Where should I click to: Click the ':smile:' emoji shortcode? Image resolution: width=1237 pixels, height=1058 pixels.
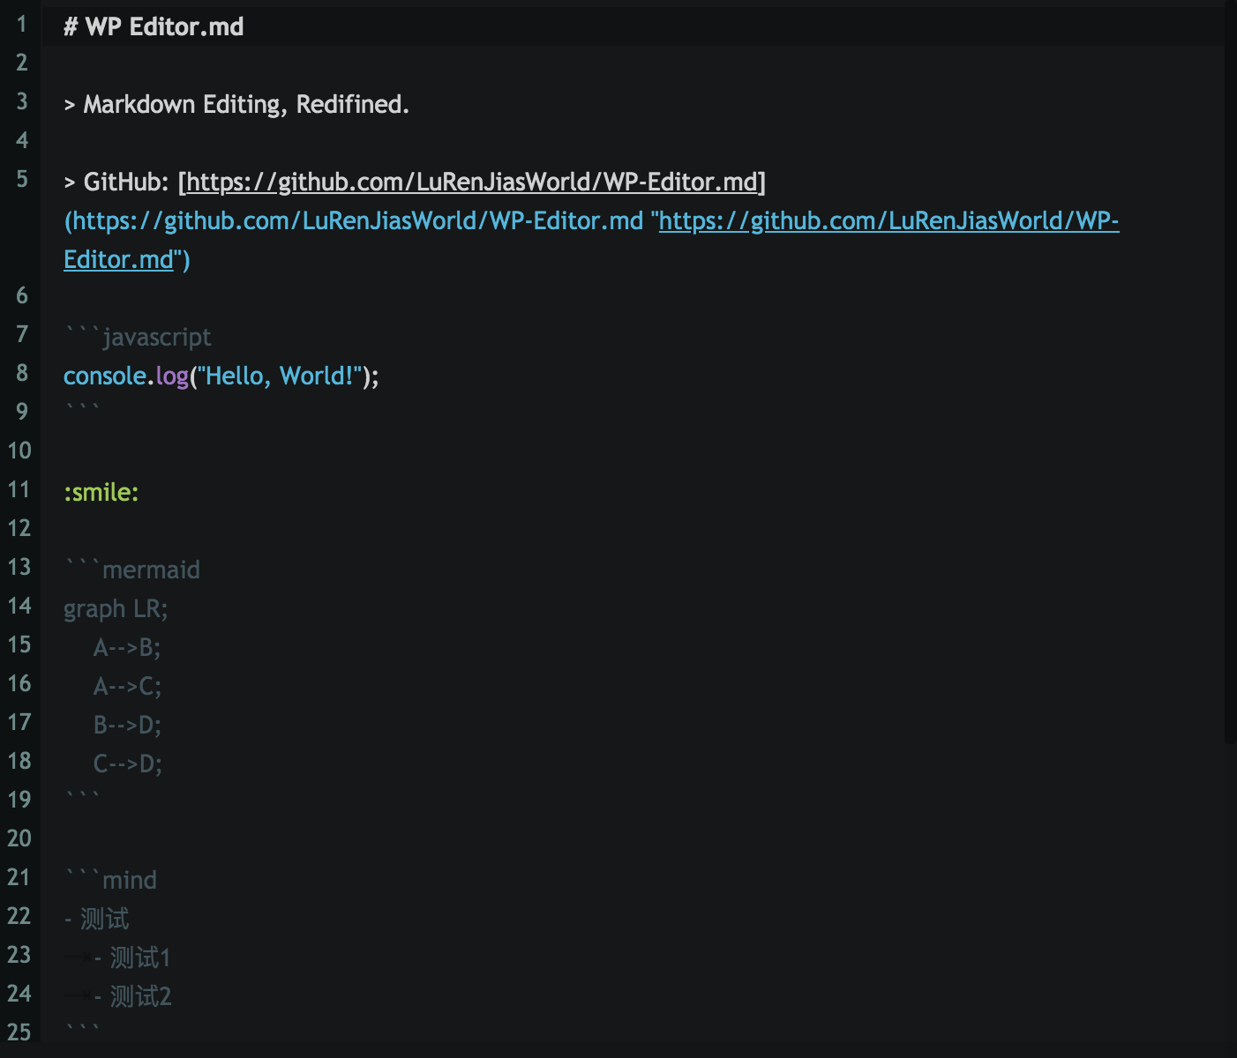101,492
